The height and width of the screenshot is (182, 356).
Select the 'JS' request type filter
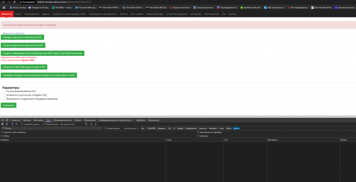174,128
